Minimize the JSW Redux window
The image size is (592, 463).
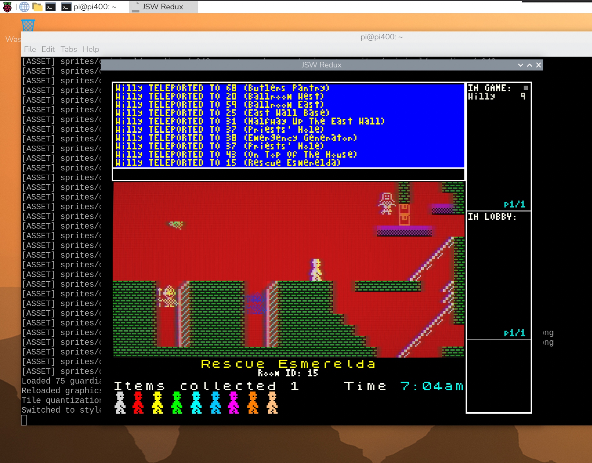(x=520, y=65)
